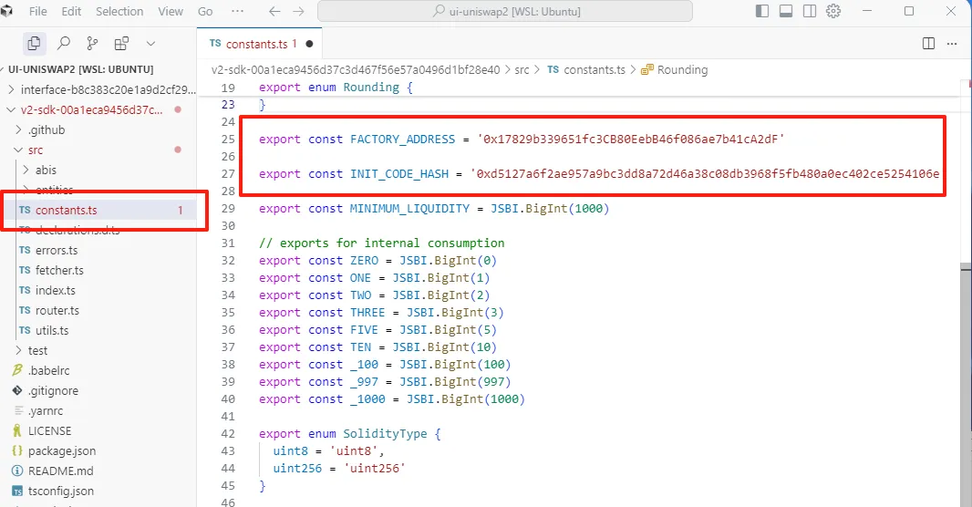Click the Split Editor Right icon
Image resolution: width=972 pixels, height=507 pixels.
pyautogui.click(x=928, y=43)
